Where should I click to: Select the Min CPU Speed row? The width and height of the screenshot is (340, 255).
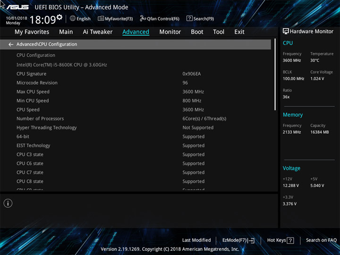tap(136, 101)
